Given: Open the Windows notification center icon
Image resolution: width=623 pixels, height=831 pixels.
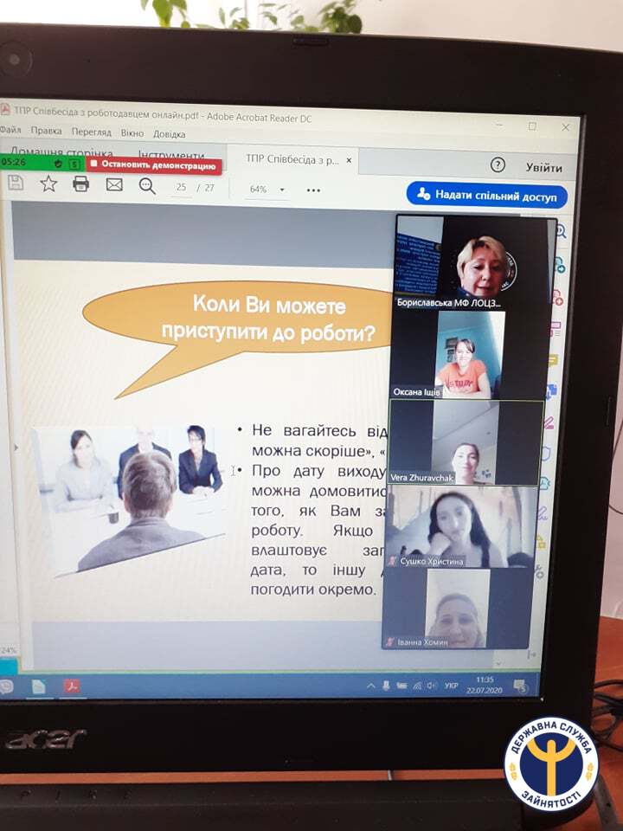Looking at the screenshot, I should [x=520, y=686].
